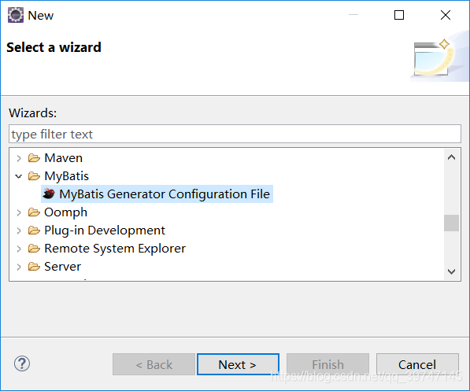
Task: Click the Next > button
Action: pyautogui.click(x=238, y=364)
